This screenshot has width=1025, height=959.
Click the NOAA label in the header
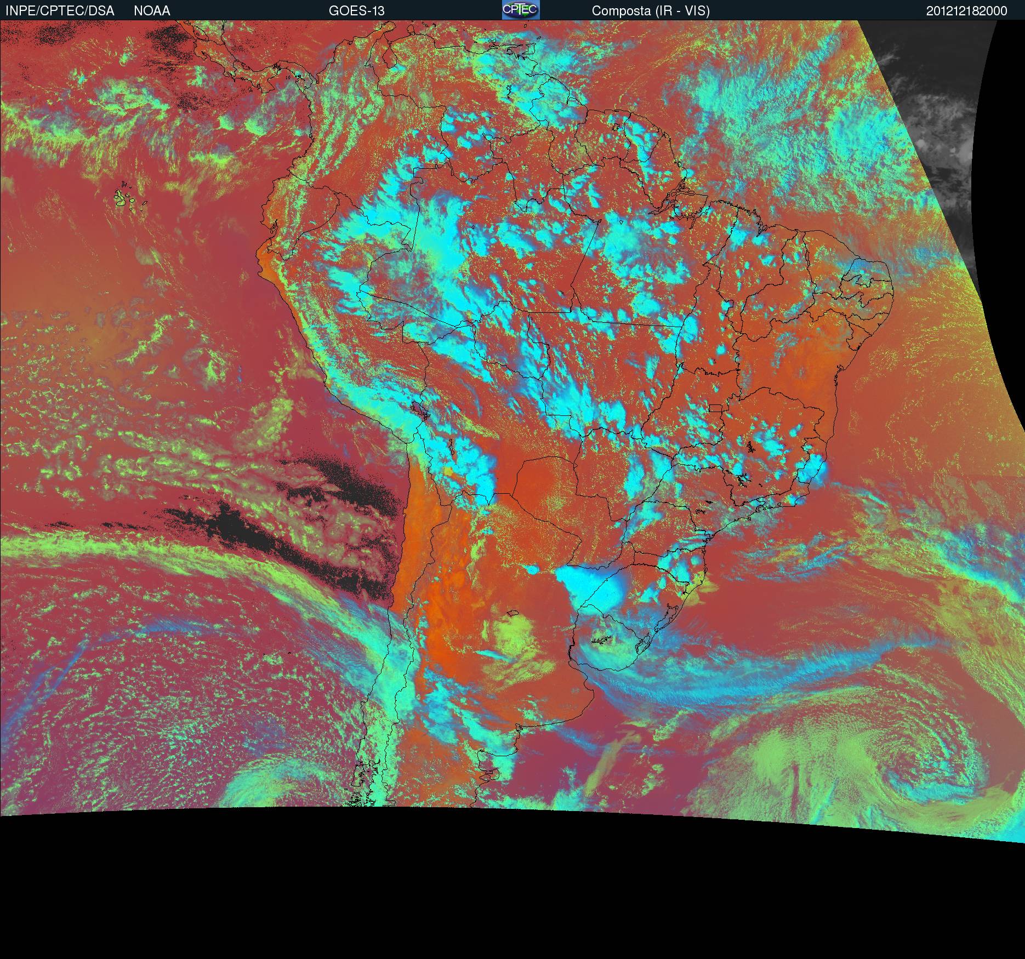click(152, 11)
